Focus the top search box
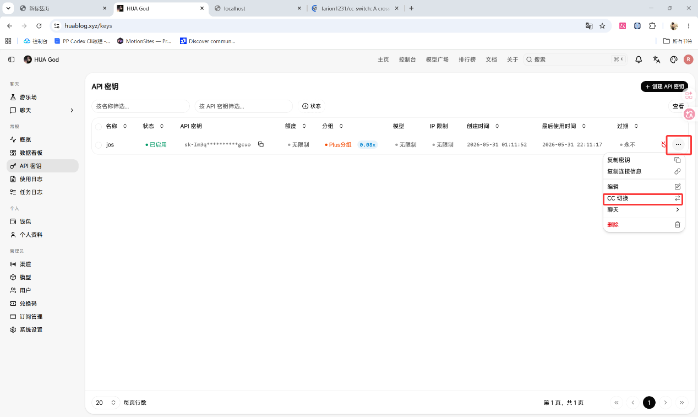The height and width of the screenshot is (417, 698). [x=575, y=59]
